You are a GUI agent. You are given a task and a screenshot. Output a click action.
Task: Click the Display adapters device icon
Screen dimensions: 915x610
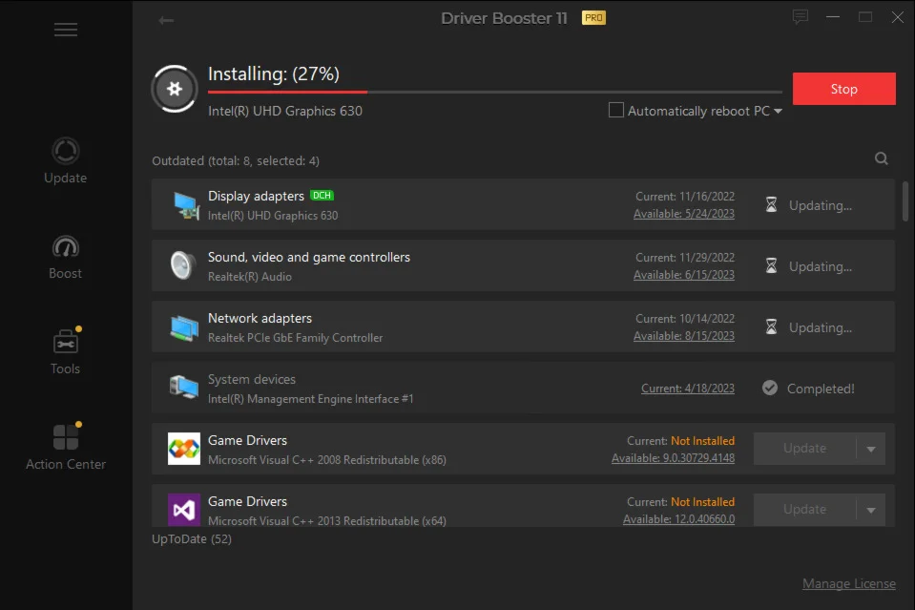click(184, 204)
